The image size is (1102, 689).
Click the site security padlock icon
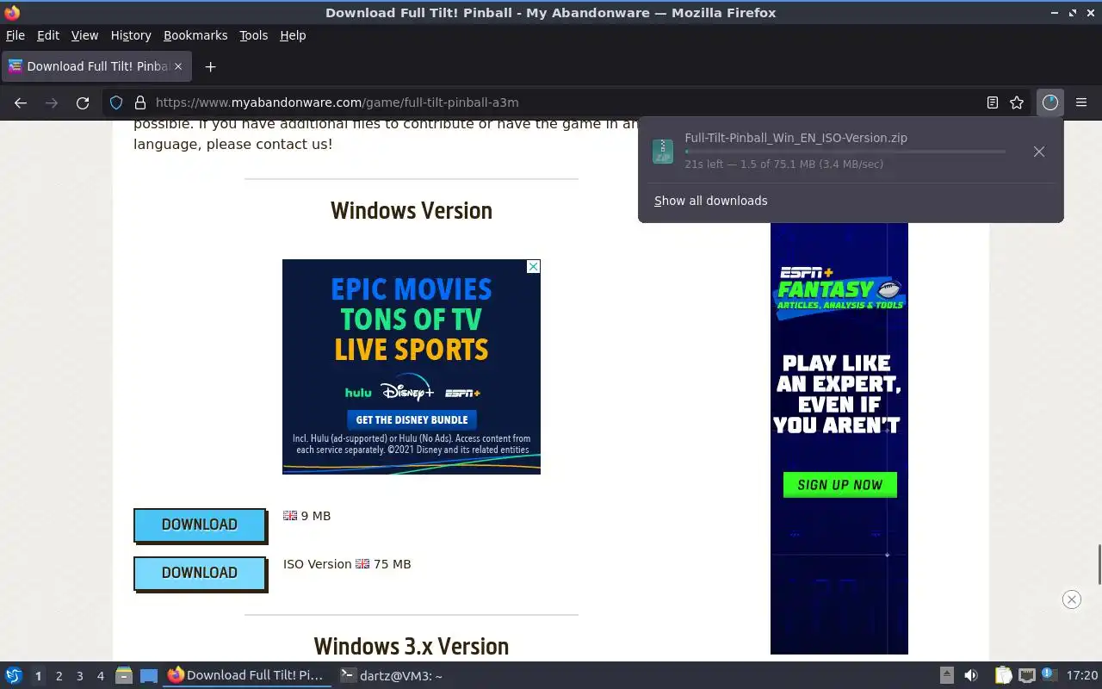click(x=140, y=102)
